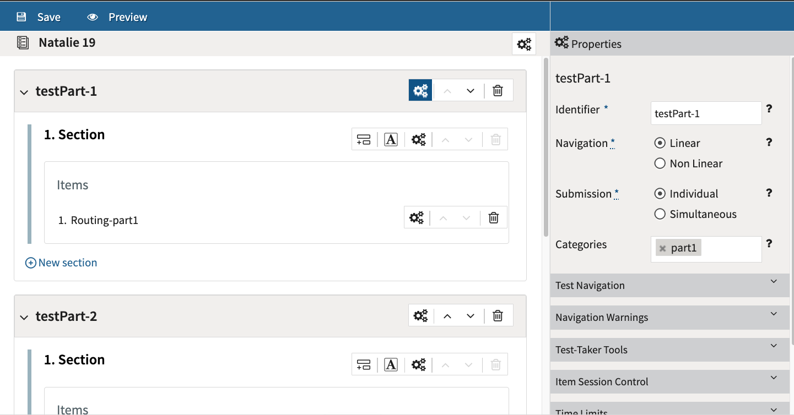The image size is (794, 415).
Task: Delete testPart-1 with its trash icon
Action: (498, 91)
